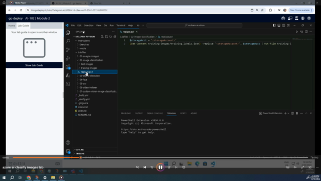Open README.md in Explorer

(85, 115)
